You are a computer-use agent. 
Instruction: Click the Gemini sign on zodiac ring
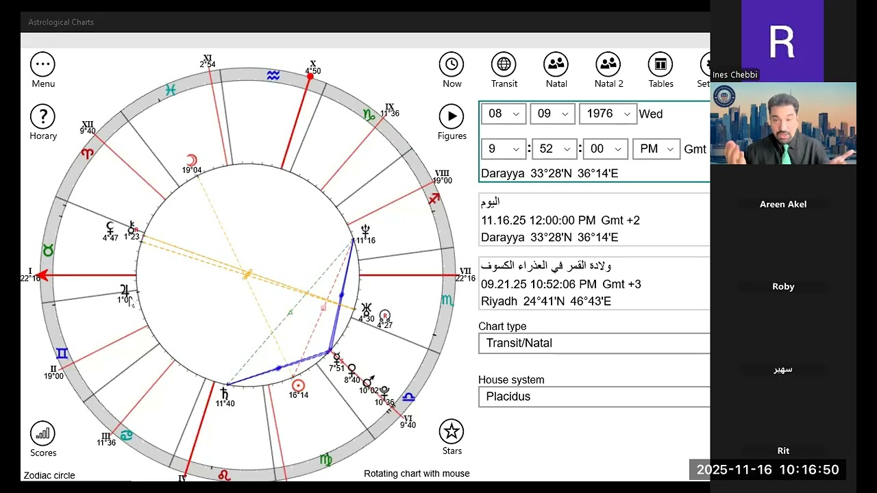[62, 353]
